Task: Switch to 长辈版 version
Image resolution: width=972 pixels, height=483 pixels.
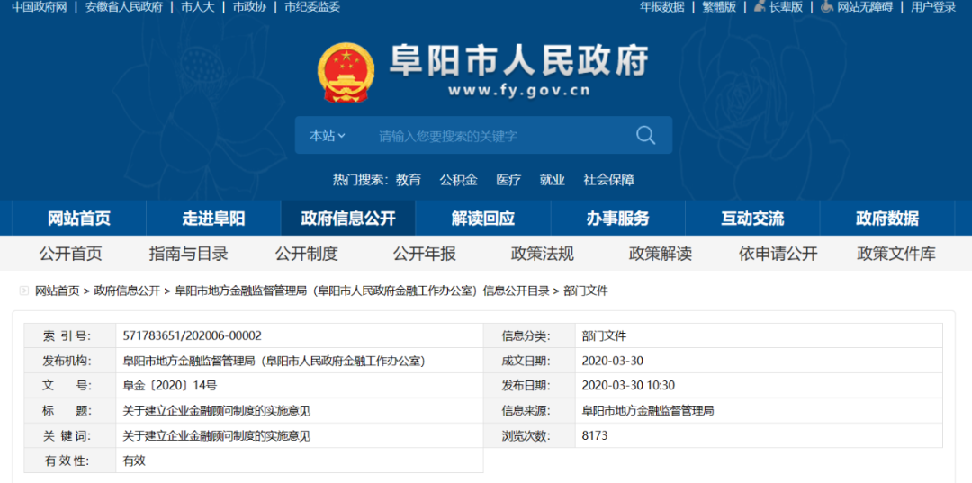Action: 786,7
